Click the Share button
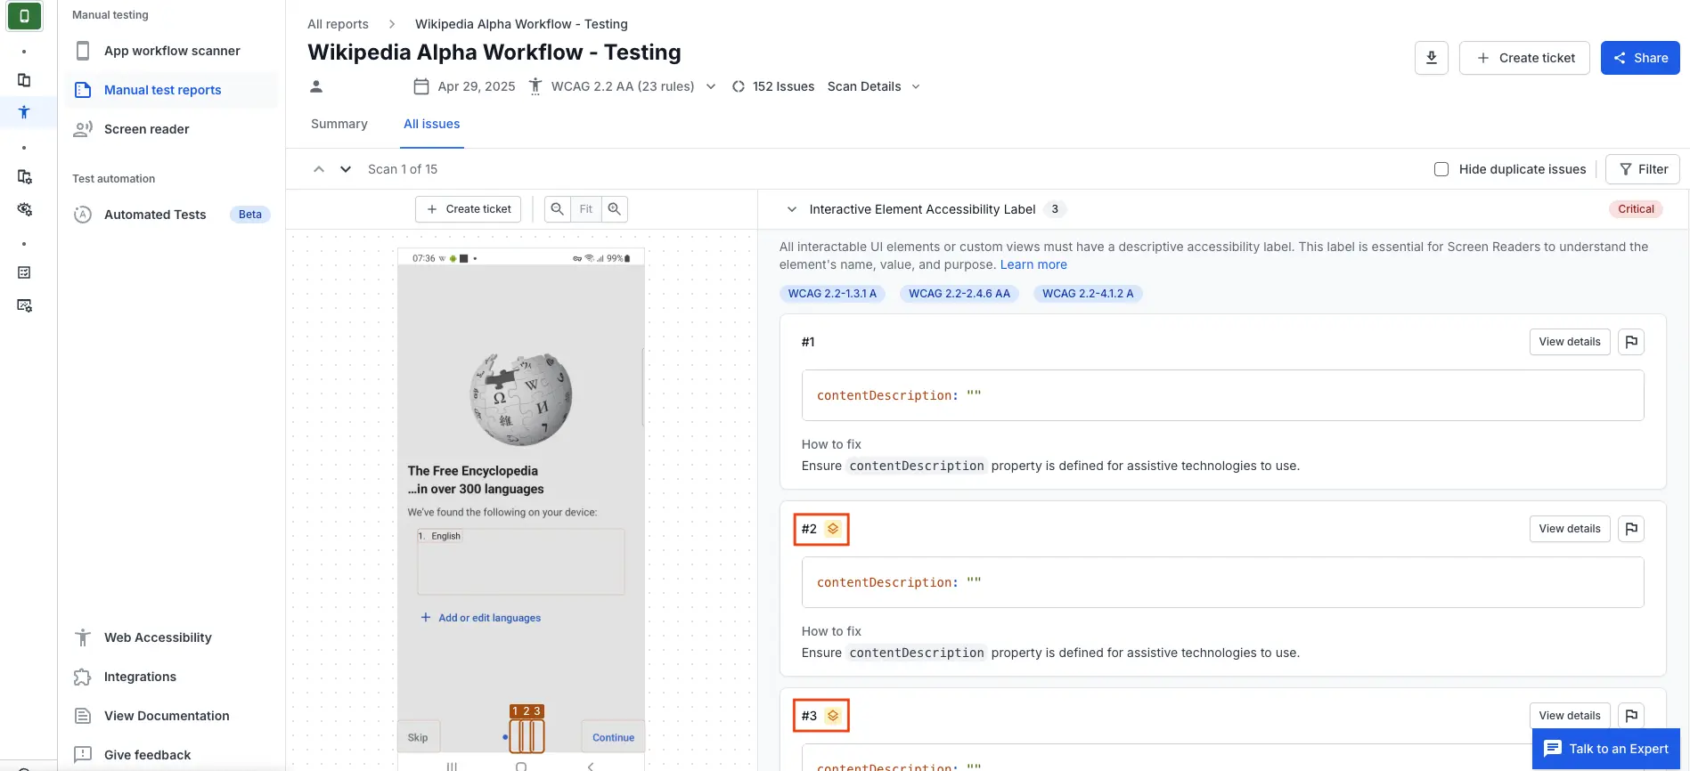The width and height of the screenshot is (1690, 771). (x=1640, y=58)
